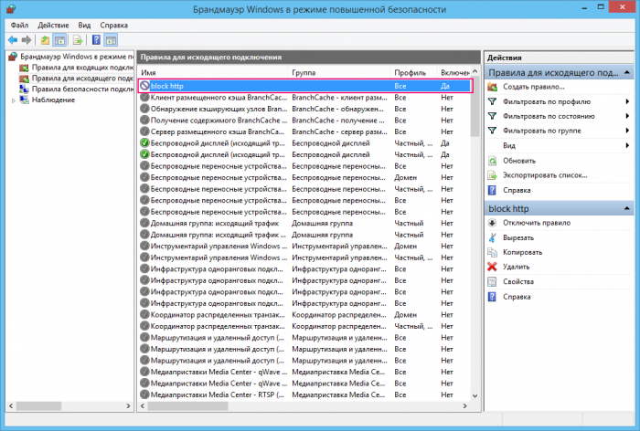Click the red X Удалить icon
The height and width of the screenshot is (431, 640).
[x=493, y=267]
